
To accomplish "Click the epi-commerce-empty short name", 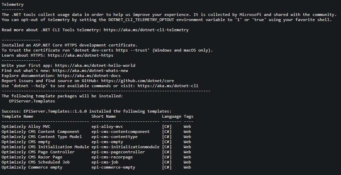I will [x=113, y=167].
